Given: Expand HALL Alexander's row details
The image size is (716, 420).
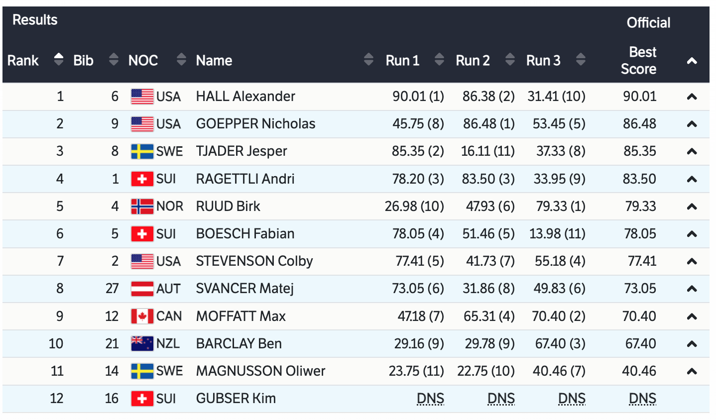Looking at the screenshot, I should (692, 97).
